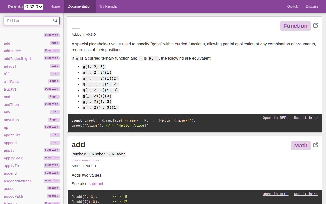Select the __ placeholder entry in sidebar
Screen dimensions: 326x204
[x=32, y=36]
